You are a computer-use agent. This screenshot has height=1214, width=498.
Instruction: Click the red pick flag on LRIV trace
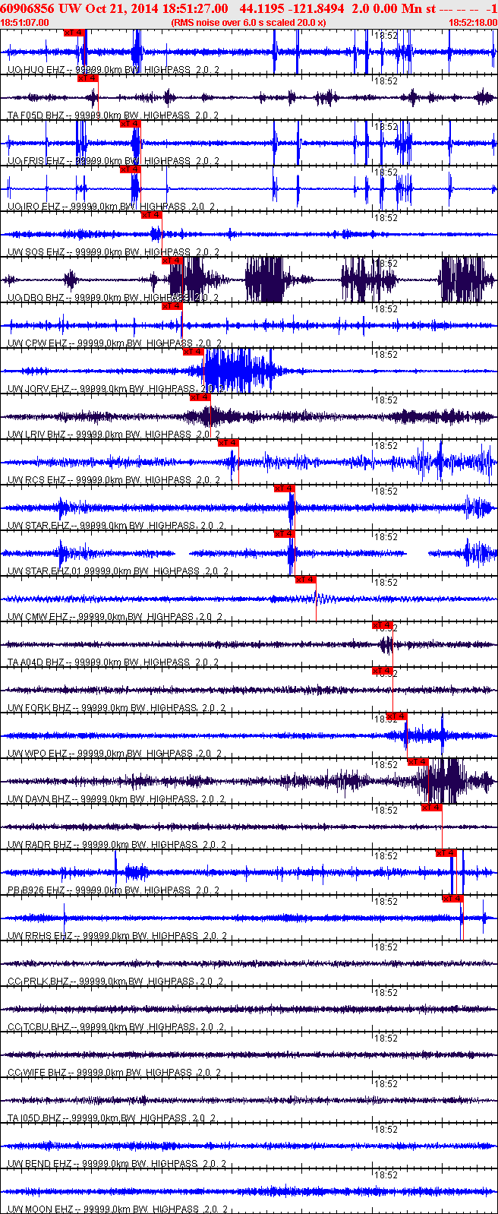coord(200,397)
